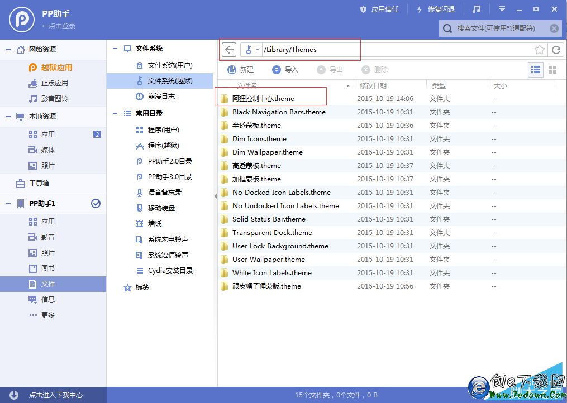Image resolution: width=567 pixels, height=403 pixels.
Task: Star the /Library/Themes path as favorite
Action: [x=540, y=49]
